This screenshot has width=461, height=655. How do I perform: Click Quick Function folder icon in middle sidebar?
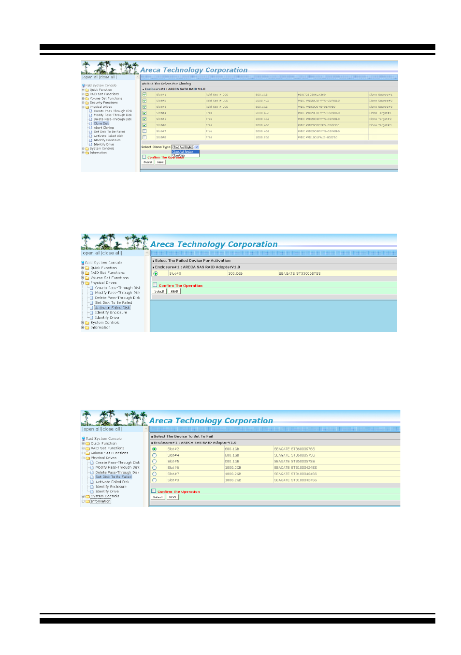coord(87,268)
